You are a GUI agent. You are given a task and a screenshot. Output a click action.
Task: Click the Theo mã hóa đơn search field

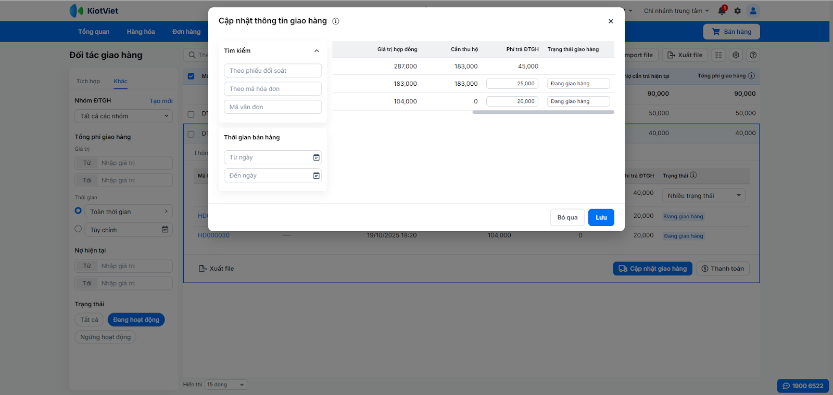point(273,89)
